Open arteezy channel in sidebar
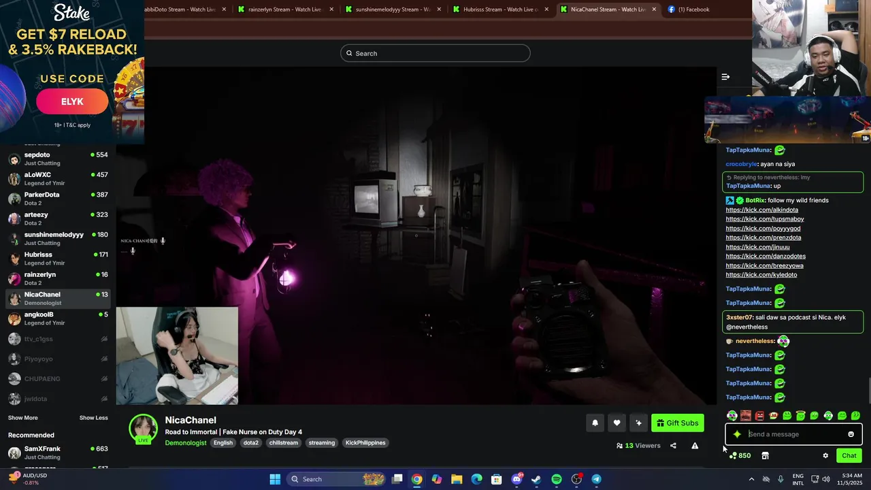The height and width of the screenshot is (490, 871). [x=58, y=218]
